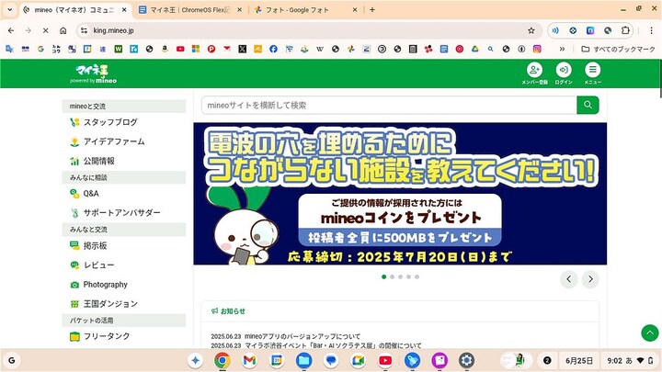The image size is (662, 372).
Task: Open a new browser tab
Action: coord(372,10)
